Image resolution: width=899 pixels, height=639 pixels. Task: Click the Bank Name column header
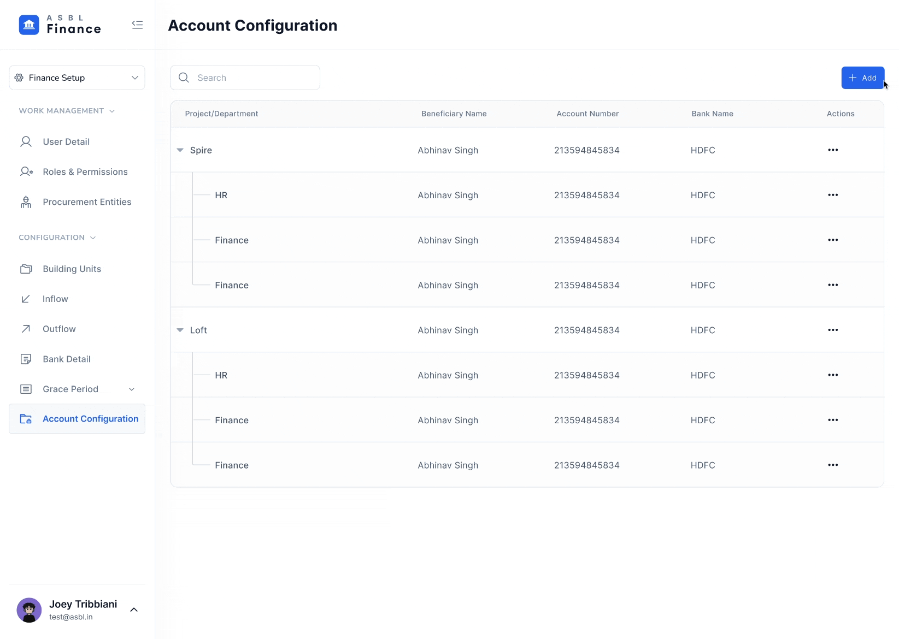(x=712, y=114)
